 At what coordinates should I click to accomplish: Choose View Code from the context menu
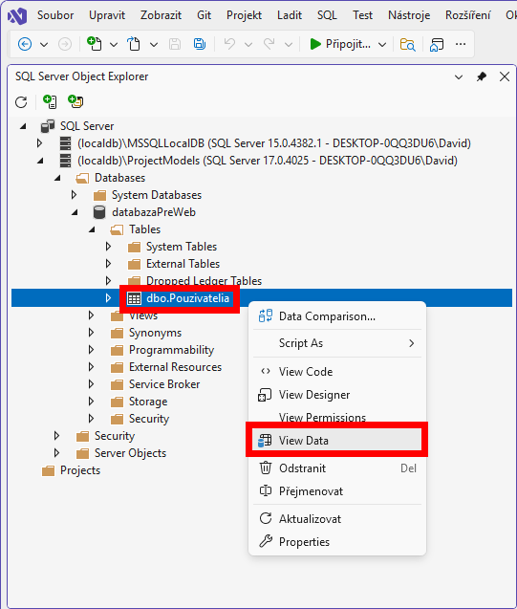pos(337,372)
